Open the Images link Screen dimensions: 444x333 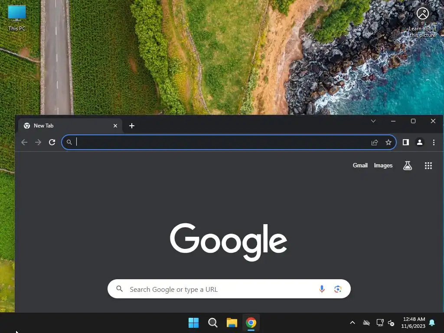tap(383, 165)
